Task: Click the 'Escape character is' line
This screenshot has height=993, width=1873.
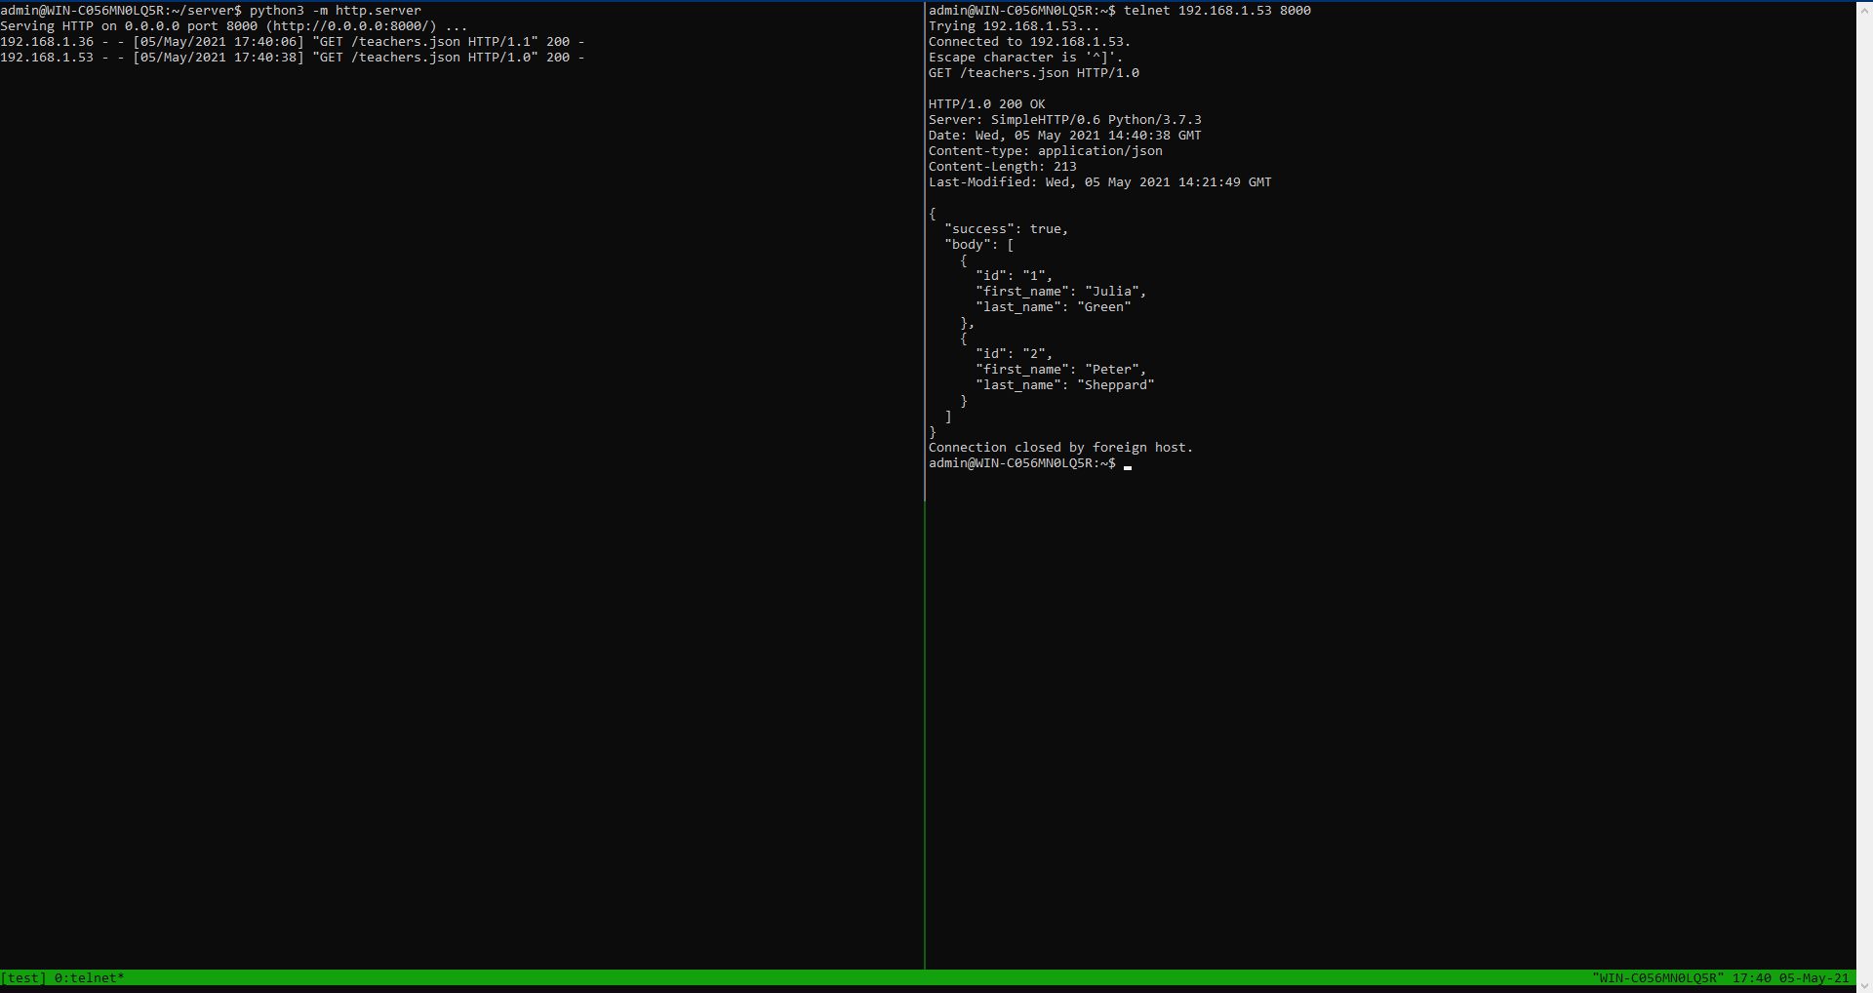Action: click(1026, 58)
